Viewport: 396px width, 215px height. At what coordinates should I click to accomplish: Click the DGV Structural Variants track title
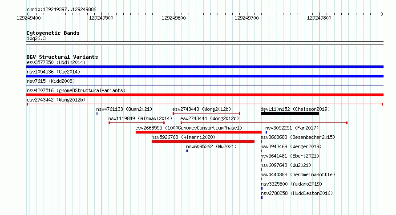[62, 57]
